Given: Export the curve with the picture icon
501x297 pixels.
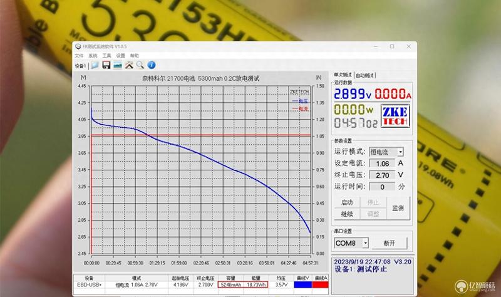Looking at the screenshot, I should (118, 65).
